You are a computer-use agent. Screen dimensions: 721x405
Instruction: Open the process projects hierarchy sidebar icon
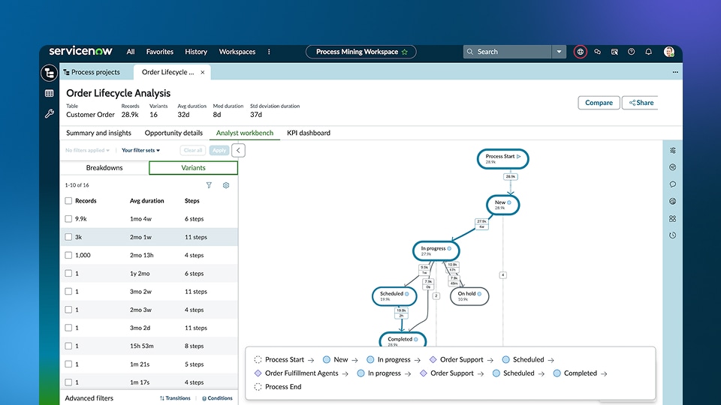tap(50, 73)
